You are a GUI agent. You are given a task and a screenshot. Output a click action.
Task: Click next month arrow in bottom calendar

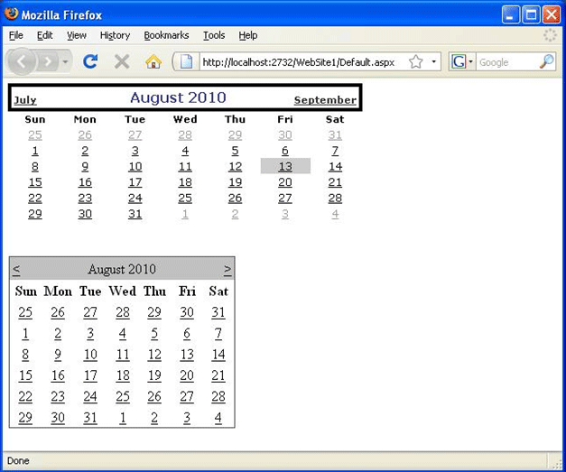point(227,269)
